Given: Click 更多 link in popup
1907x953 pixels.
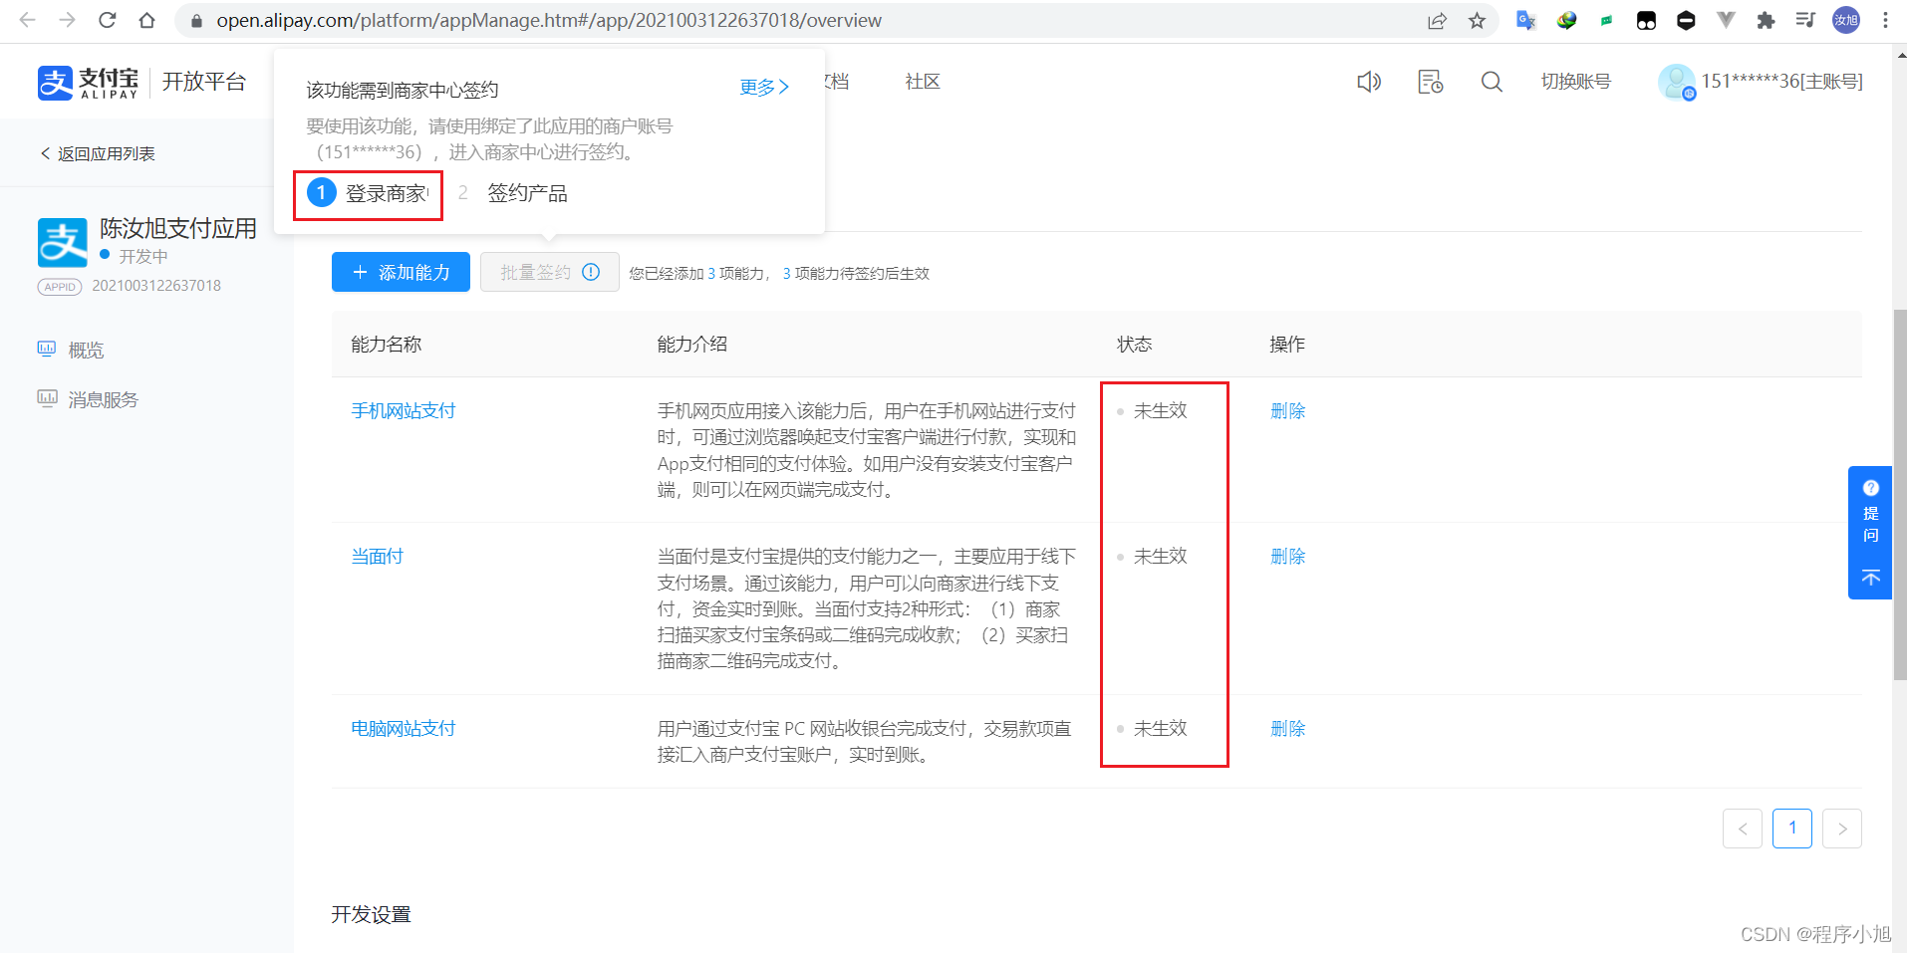Looking at the screenshot, I should click(x=764, y=88).
